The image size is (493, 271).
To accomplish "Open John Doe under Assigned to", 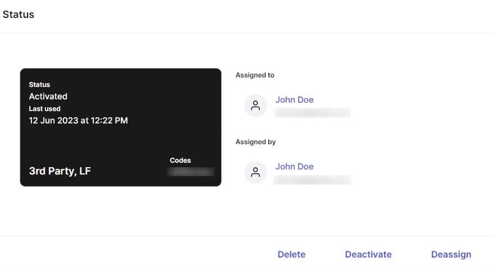I will coord(294,100).
